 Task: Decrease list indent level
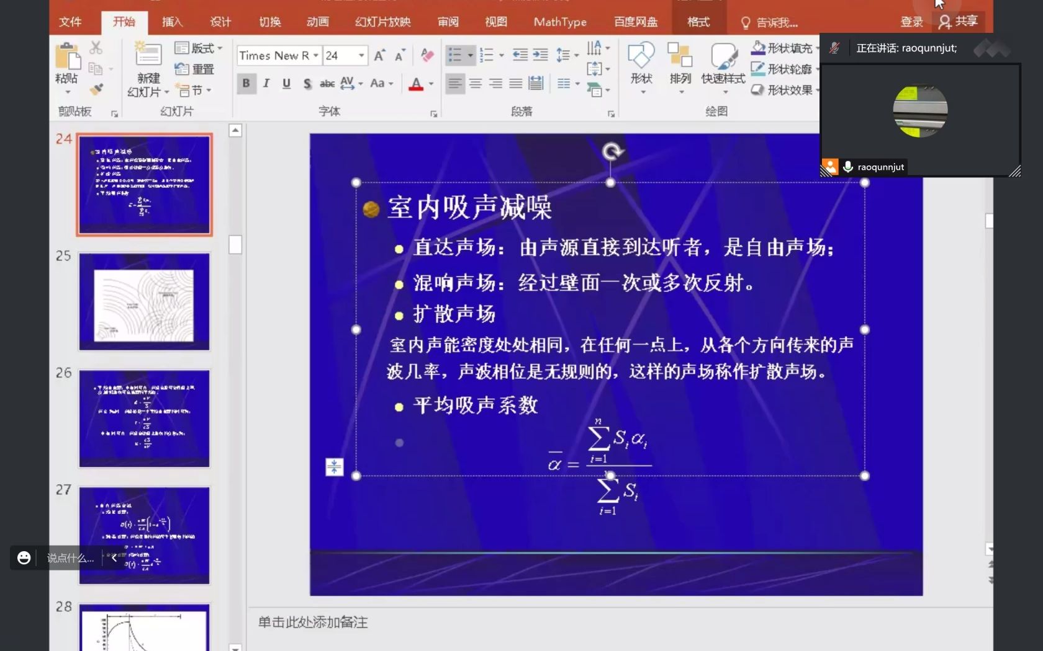(520, 55)
